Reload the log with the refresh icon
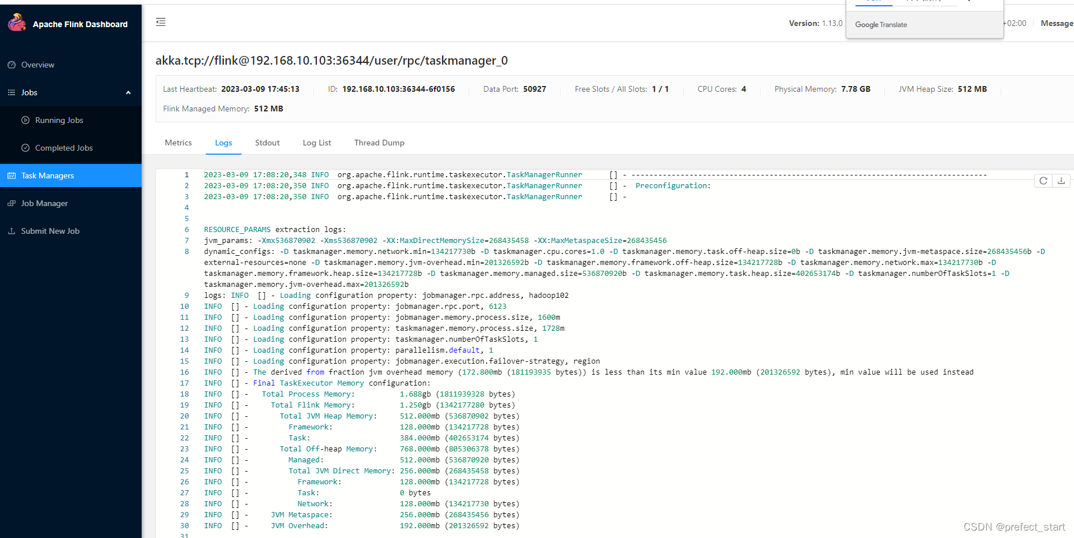Viewport: 1074px width, 538px height. pos(1043,181)
